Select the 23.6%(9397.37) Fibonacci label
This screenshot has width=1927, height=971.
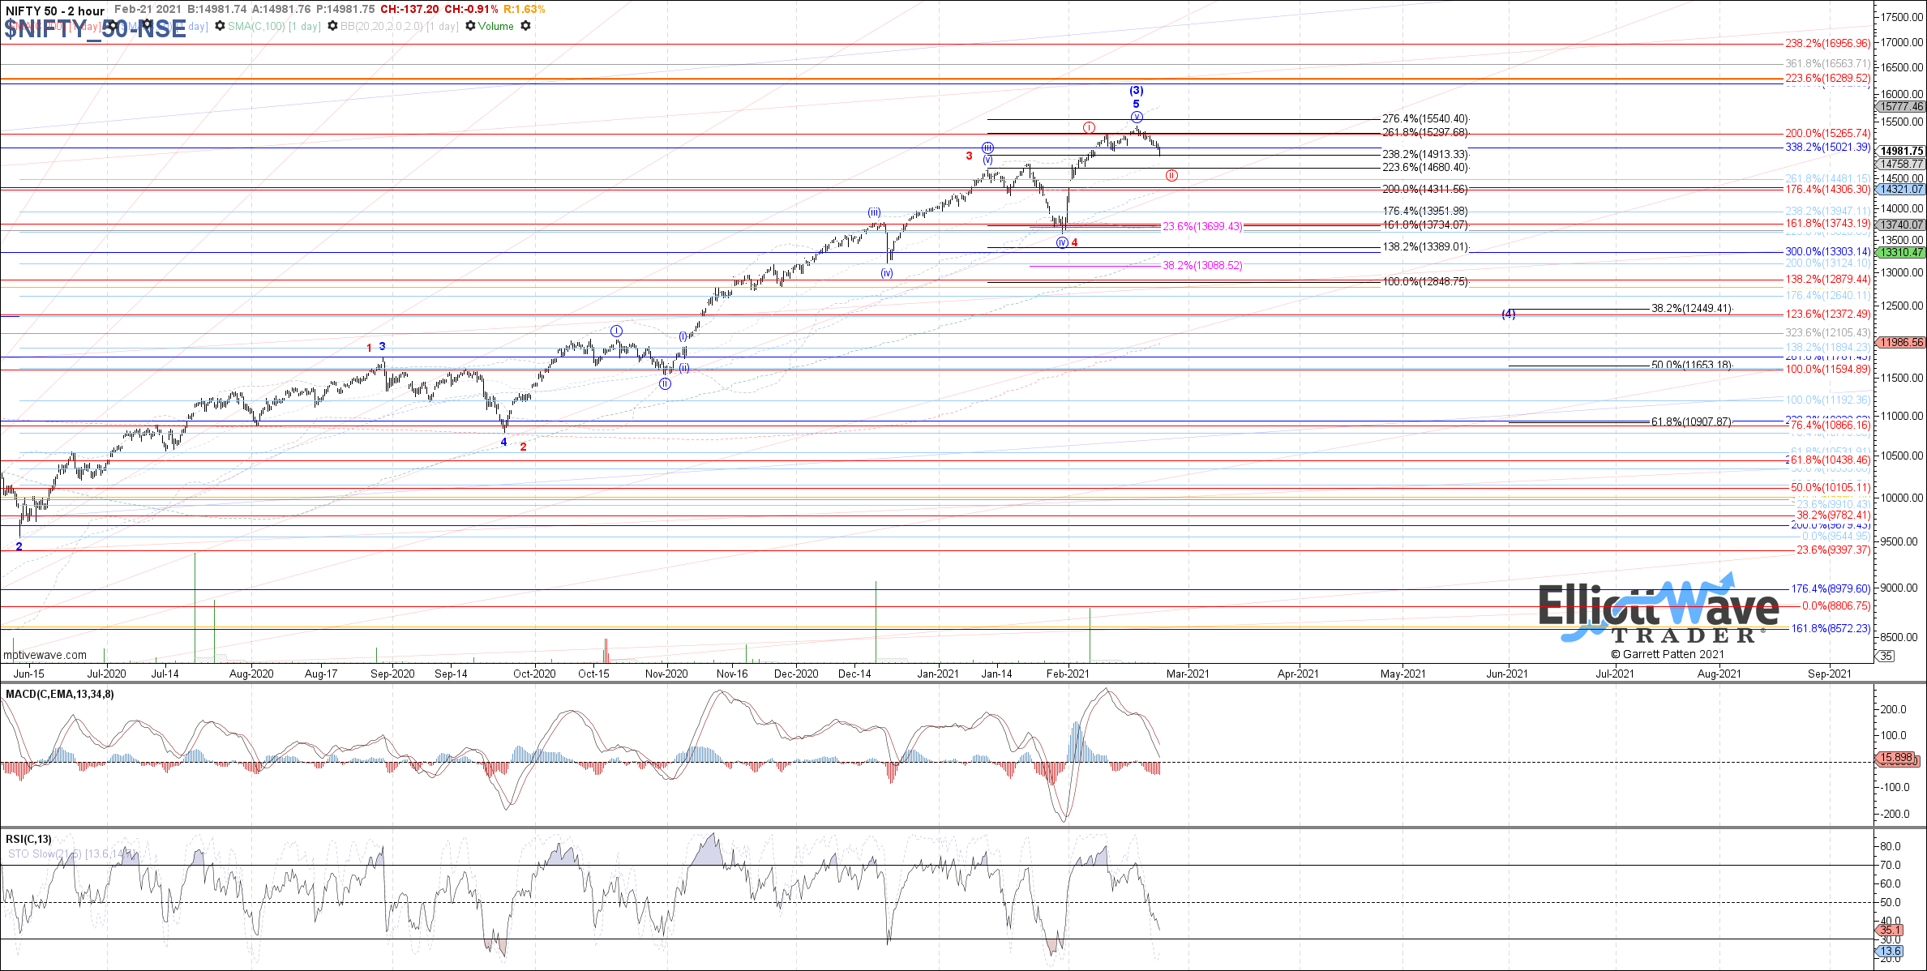pos(1834,550)
